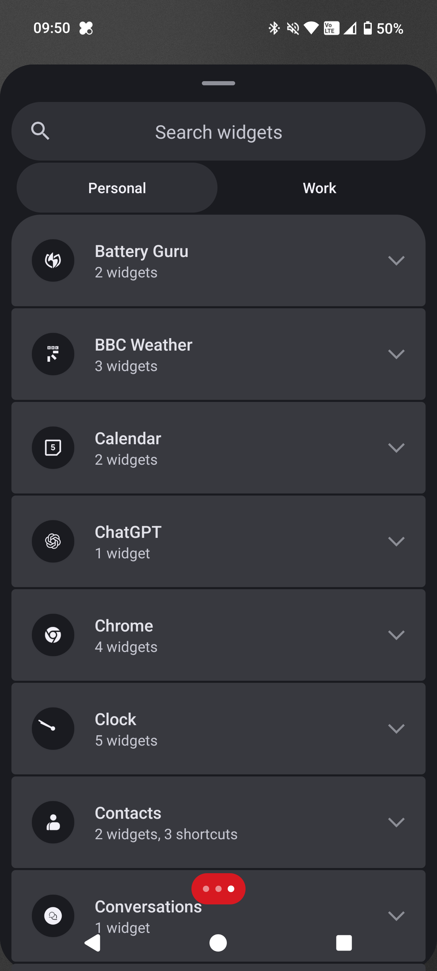
Task: Tap the Chrome app icon
Action: coord(53,635)
